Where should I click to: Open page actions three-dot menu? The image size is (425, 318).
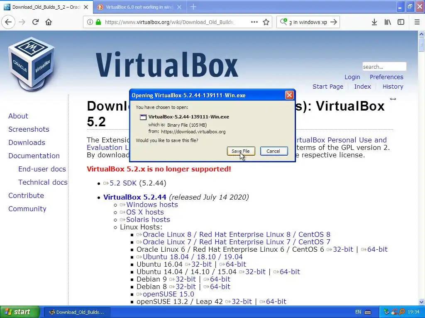click(254, 22)
